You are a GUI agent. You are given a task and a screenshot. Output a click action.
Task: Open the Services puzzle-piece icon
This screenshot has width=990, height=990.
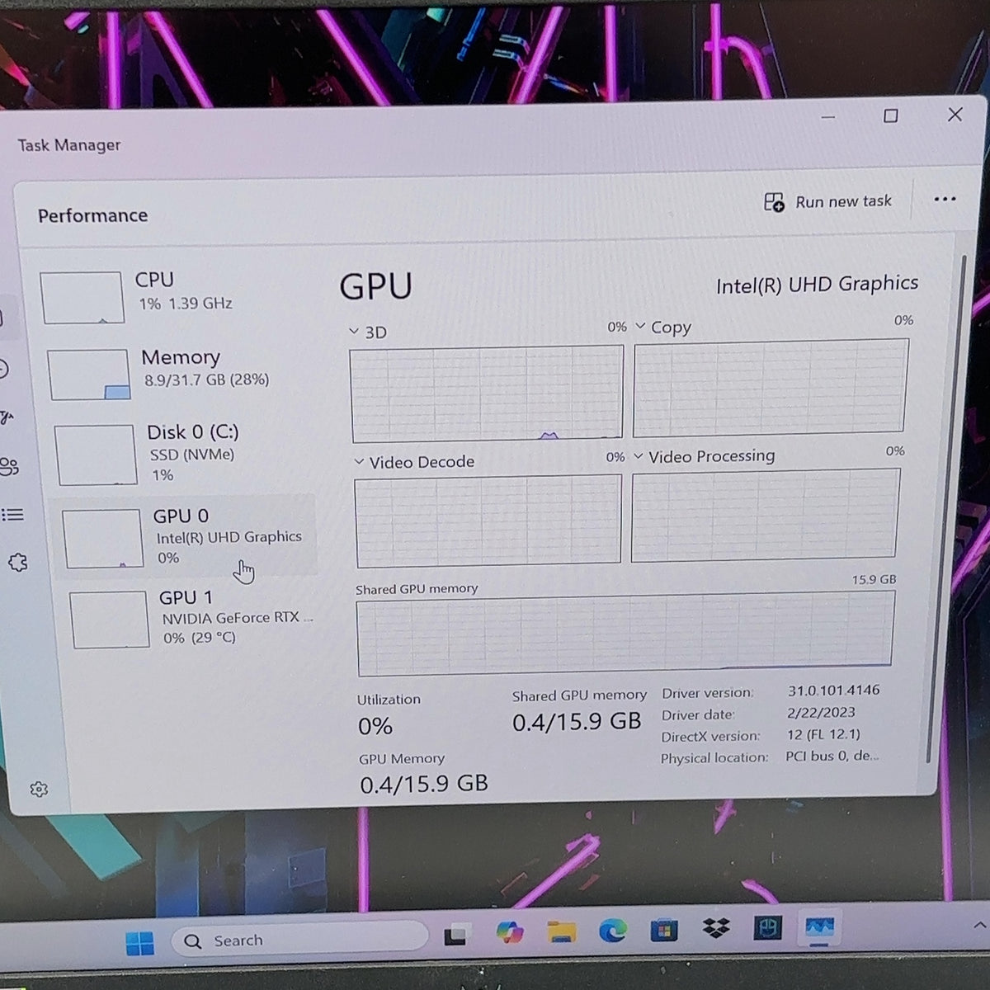(x=18, y=563)
